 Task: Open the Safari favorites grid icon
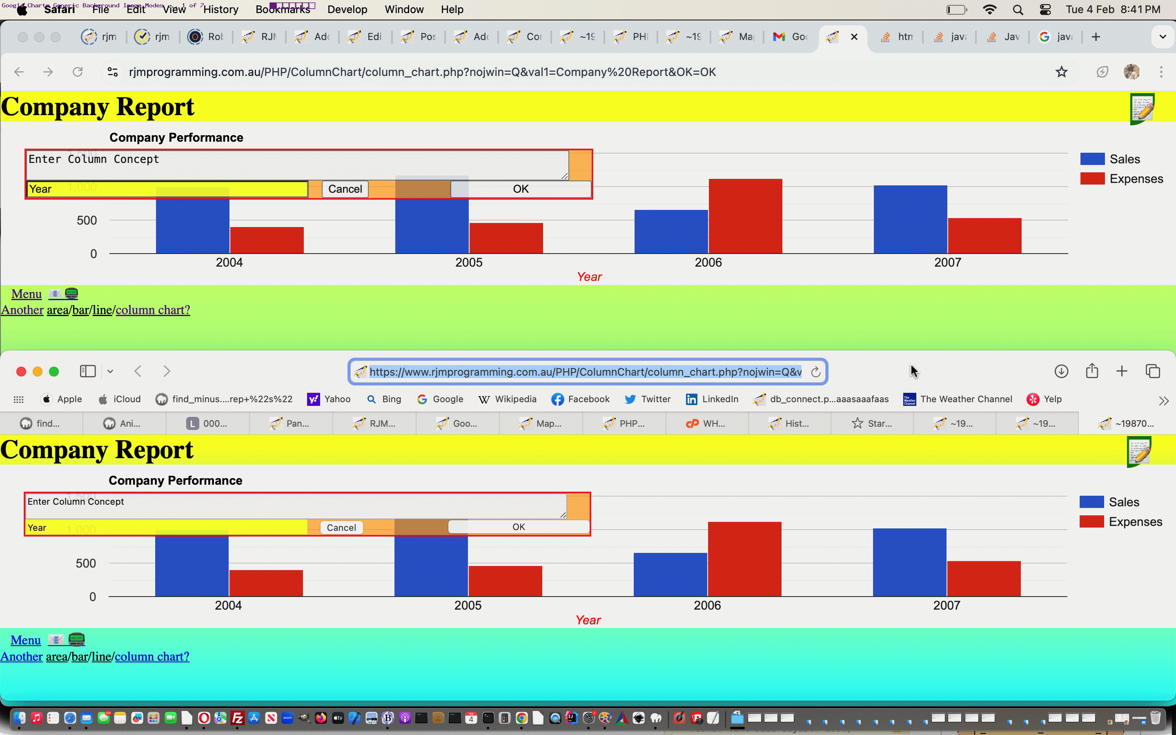click(18, 400)
